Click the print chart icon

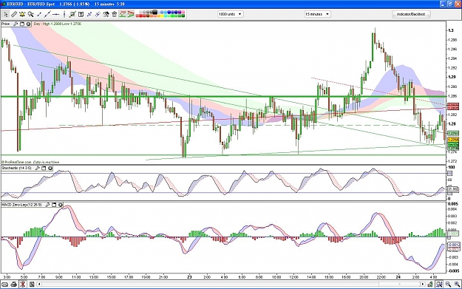point(13,285)
